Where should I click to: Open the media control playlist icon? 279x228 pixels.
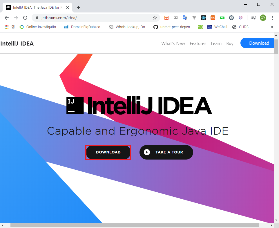tap(253, 18)
